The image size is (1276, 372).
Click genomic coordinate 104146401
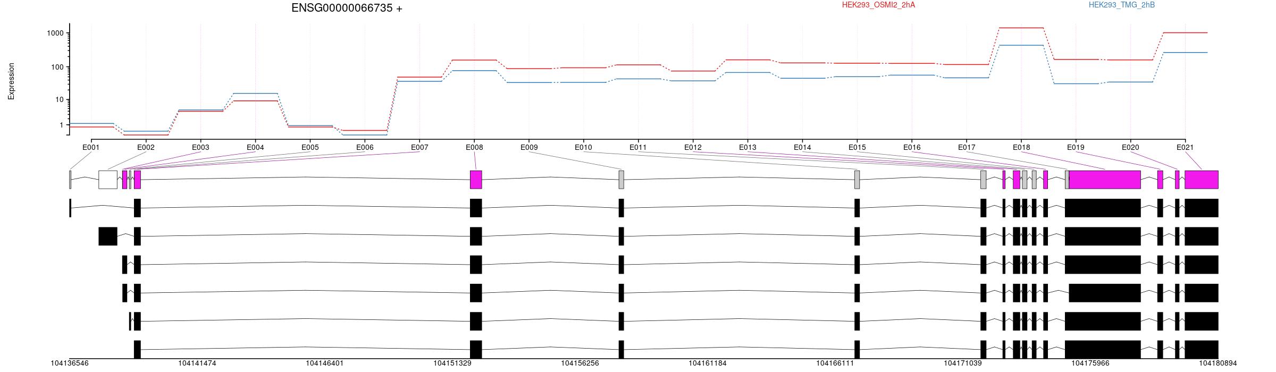click(325, 363)
